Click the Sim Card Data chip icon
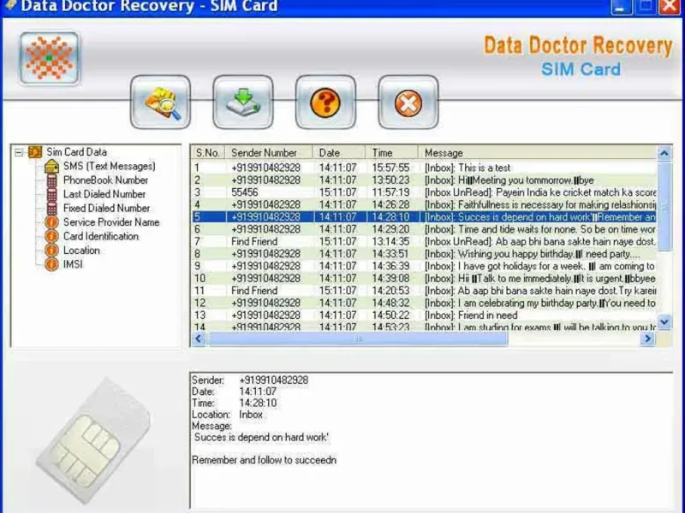685x513 pixels. [x=35, y=152]
